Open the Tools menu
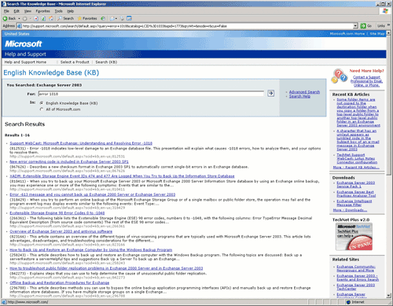Image resolution: width=393 pixels, height=306 pixels. pyautogui.click(x=58, y=11)
